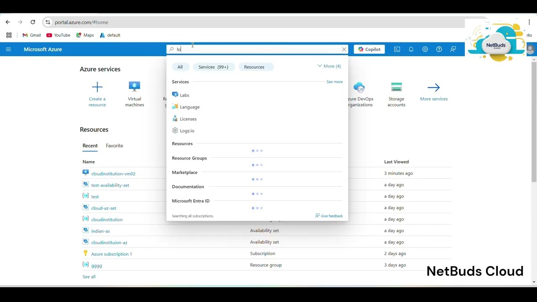
Task: Click the browser address bar URL
Action: coord(81,22)
